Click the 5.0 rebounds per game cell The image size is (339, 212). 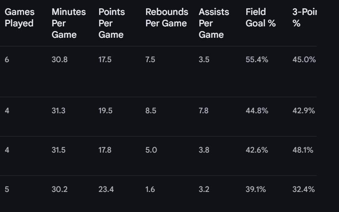pos(151,150)
